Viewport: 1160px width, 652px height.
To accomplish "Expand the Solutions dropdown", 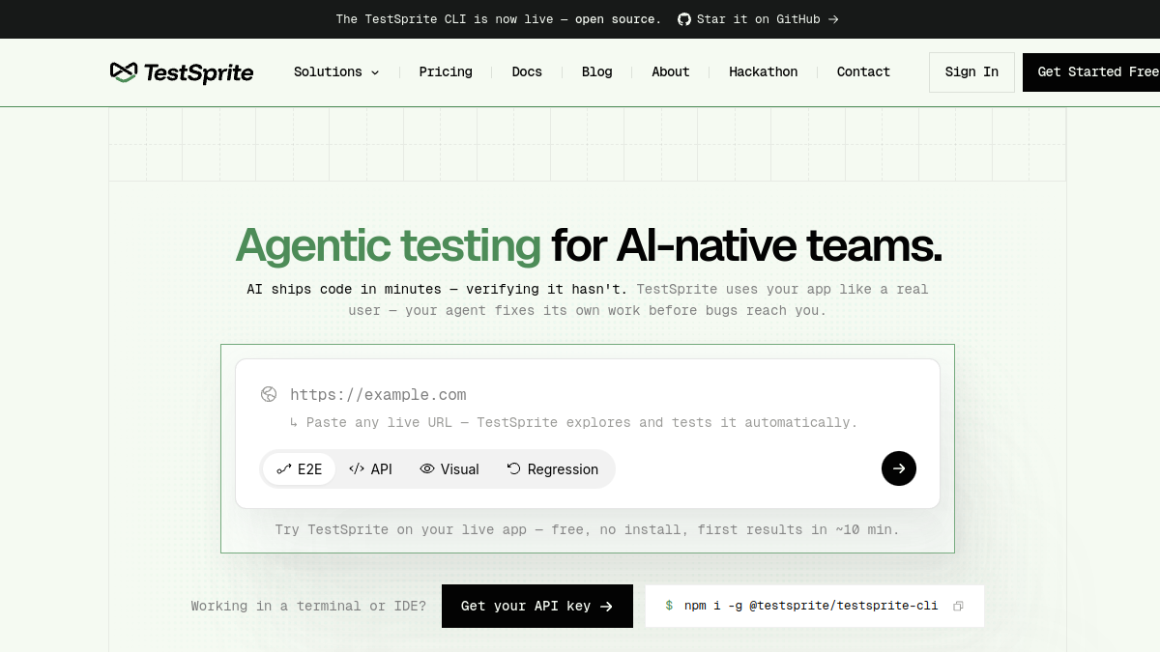I will click(x=336, y=71).
